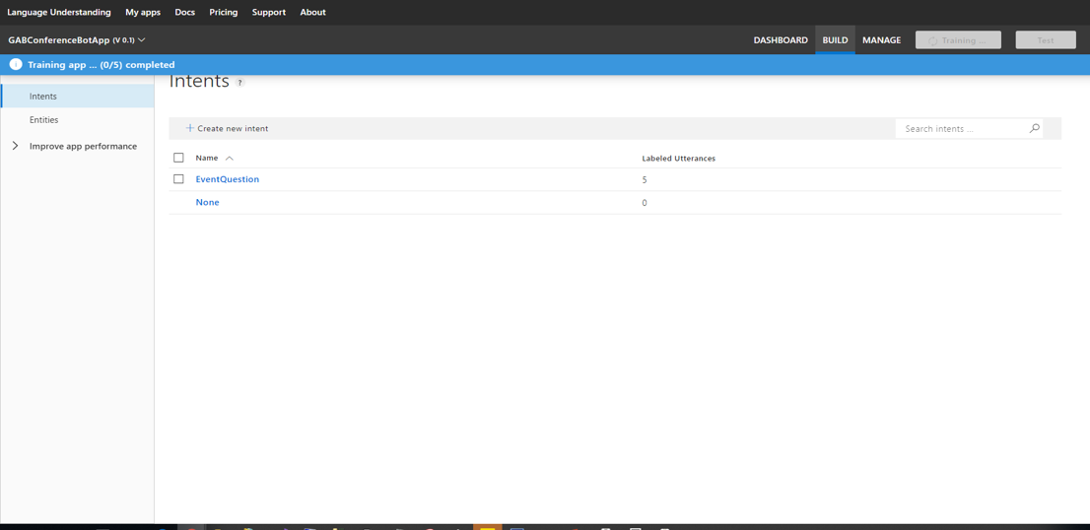Check the EventQuestion row checkbox

click(x=178, y=179)
